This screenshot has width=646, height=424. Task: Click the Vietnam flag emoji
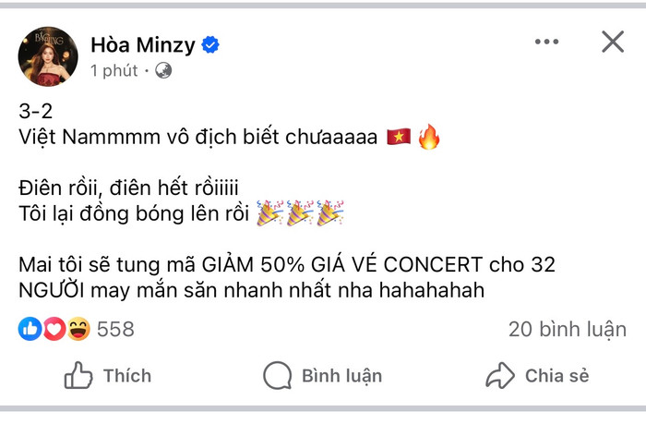point(400,139)
